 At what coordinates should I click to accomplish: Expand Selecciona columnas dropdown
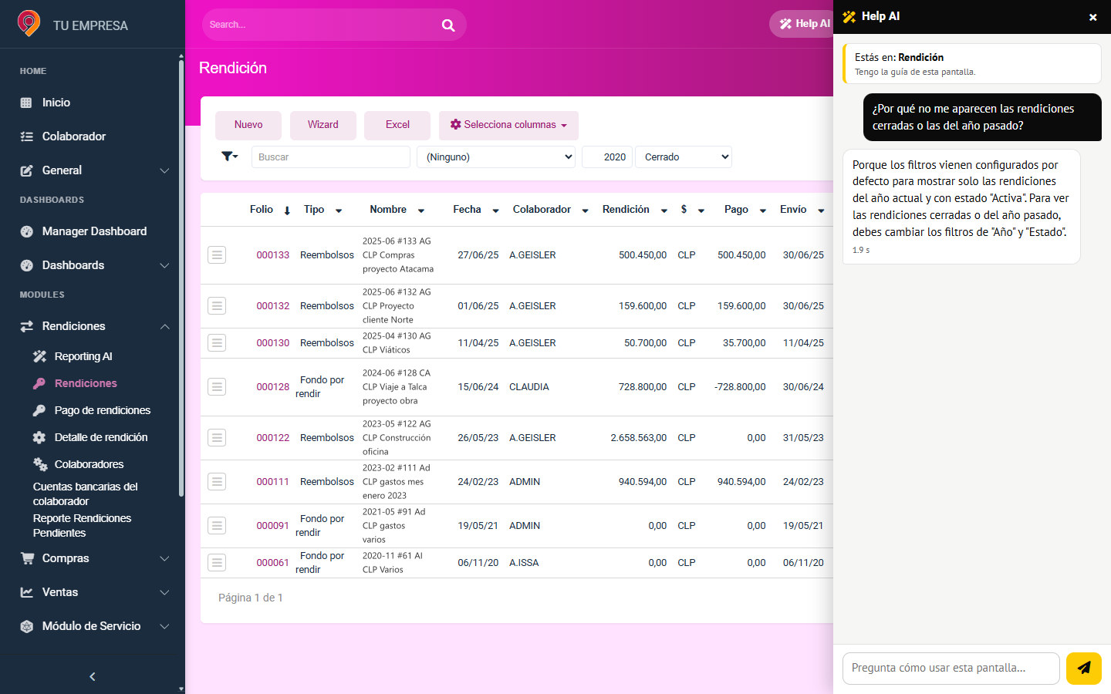point(508,125)
